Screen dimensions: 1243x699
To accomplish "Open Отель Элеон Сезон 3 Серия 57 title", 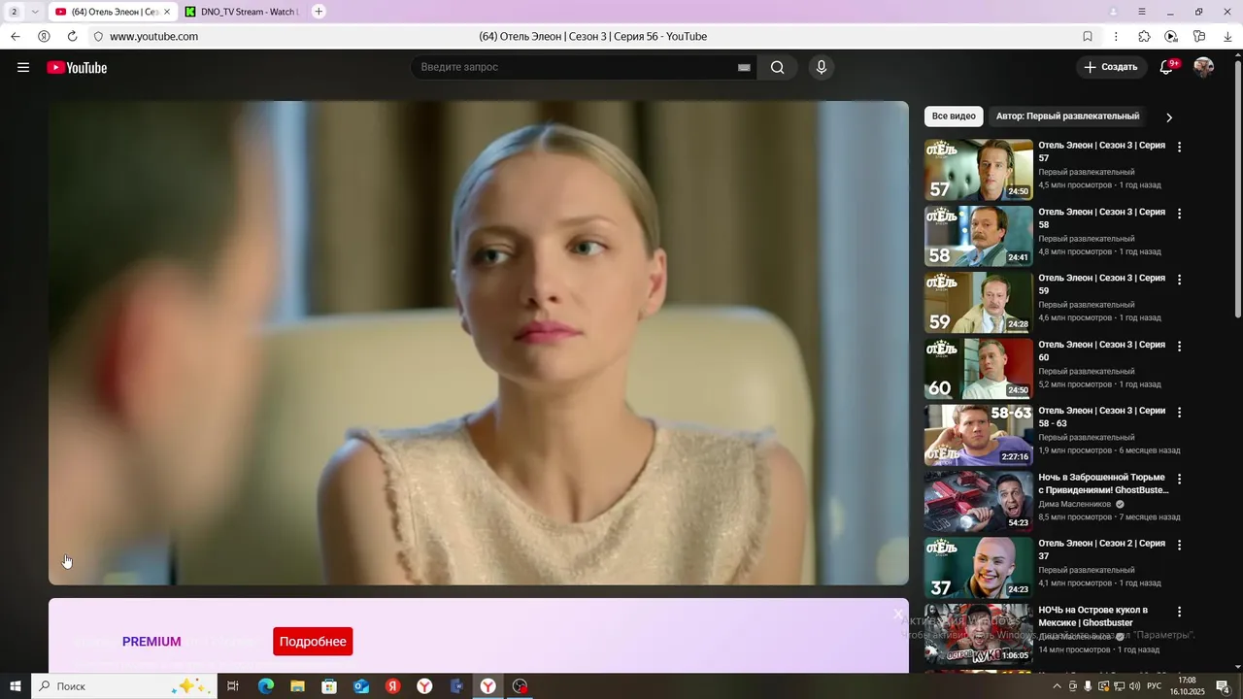I will 1101,151.
